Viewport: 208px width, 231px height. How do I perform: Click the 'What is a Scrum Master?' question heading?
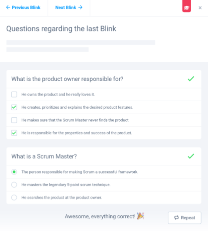(x=45, y=156)
